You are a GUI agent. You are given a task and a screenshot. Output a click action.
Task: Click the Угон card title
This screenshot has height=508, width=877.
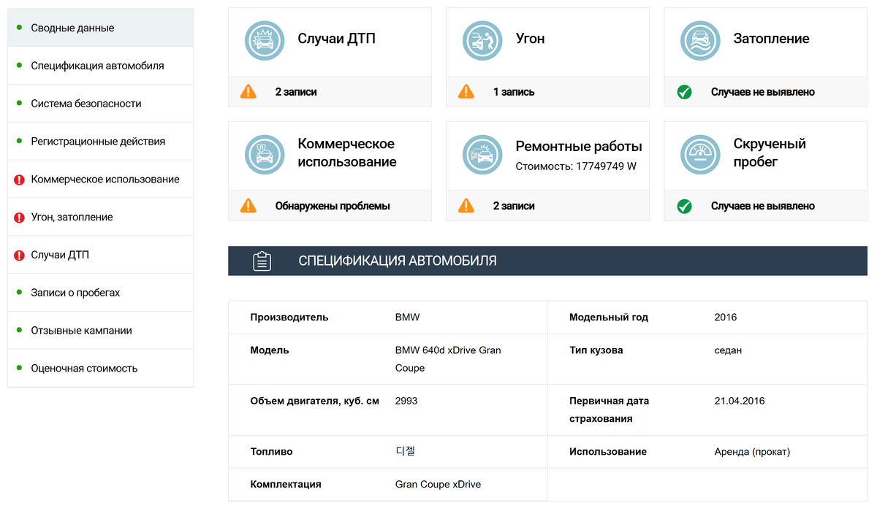tap(530, 39)
